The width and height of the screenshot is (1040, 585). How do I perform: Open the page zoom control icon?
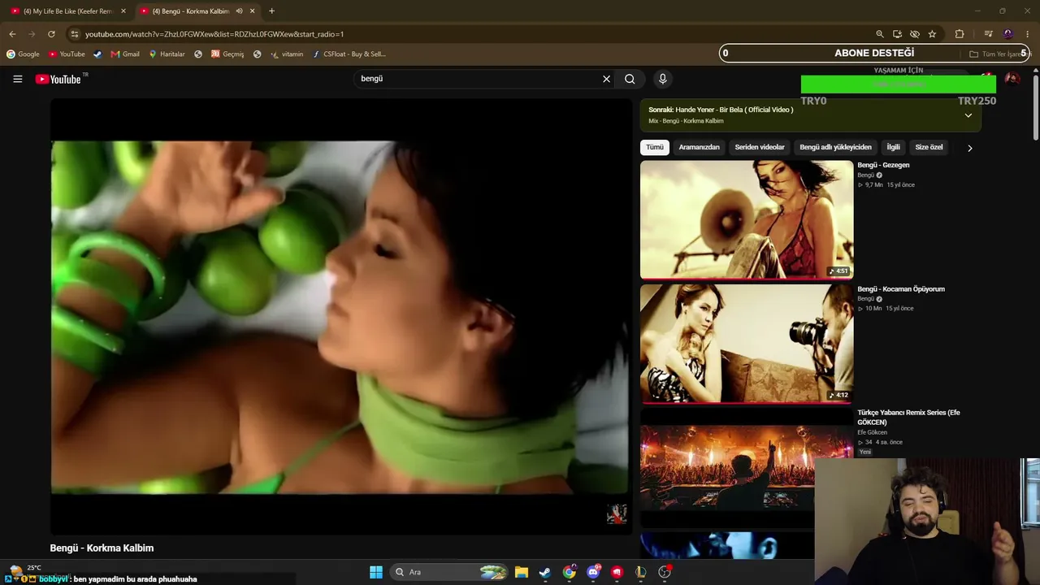point(880,34)
